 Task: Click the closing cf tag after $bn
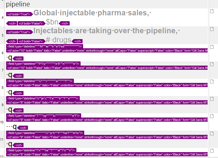(x=64, y=23)
